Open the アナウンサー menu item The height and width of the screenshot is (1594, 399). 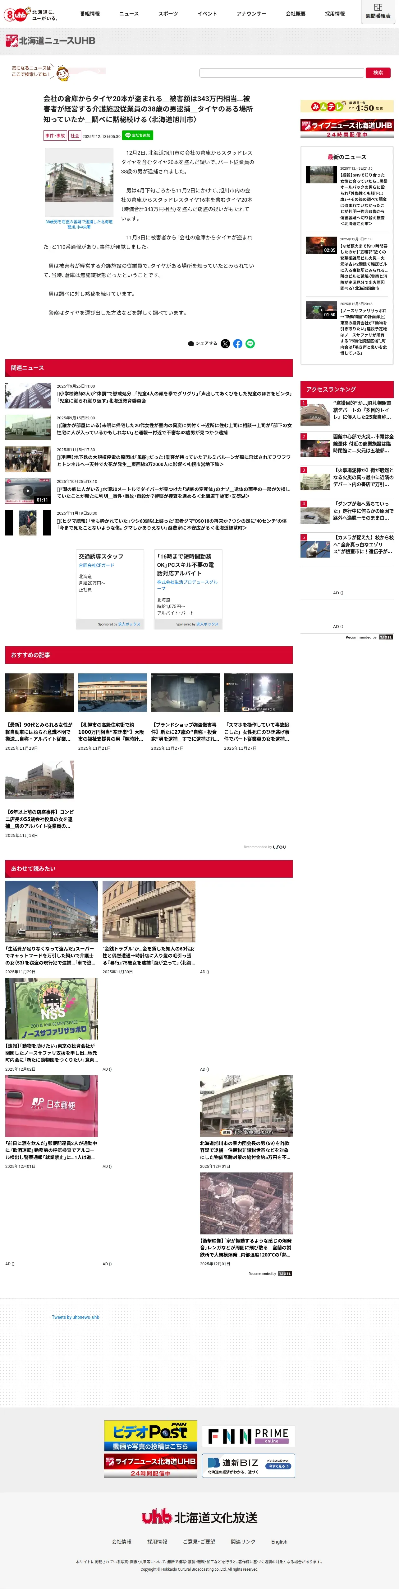(x=251, y=14)
